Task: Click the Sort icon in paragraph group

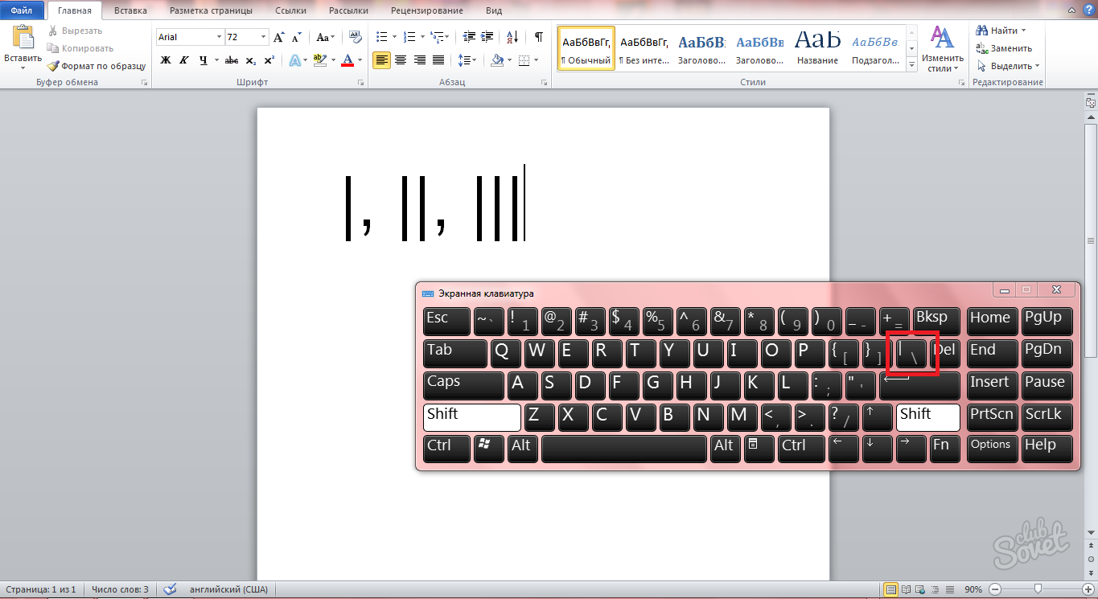Action: (511, 37)
